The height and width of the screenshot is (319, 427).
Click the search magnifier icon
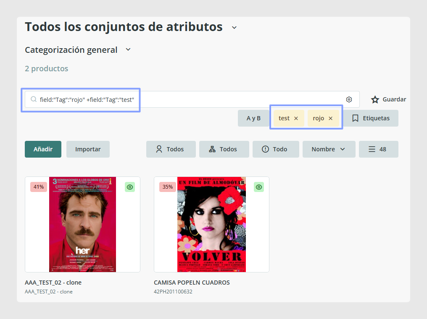pos(34,99)
